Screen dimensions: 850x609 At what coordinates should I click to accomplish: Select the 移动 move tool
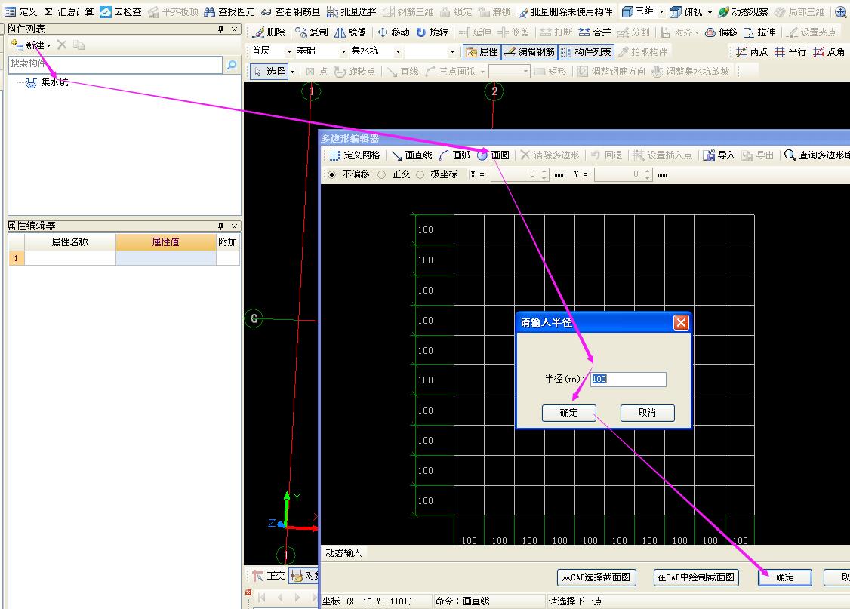click(393, 32)
